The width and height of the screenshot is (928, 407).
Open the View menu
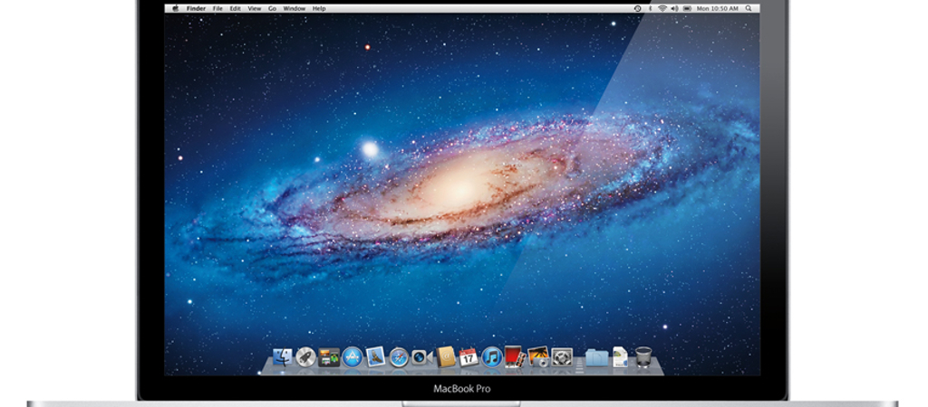click(255, 8)
